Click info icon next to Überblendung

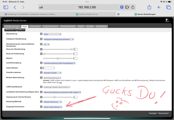pyautogui.click(x=41, y=34)
